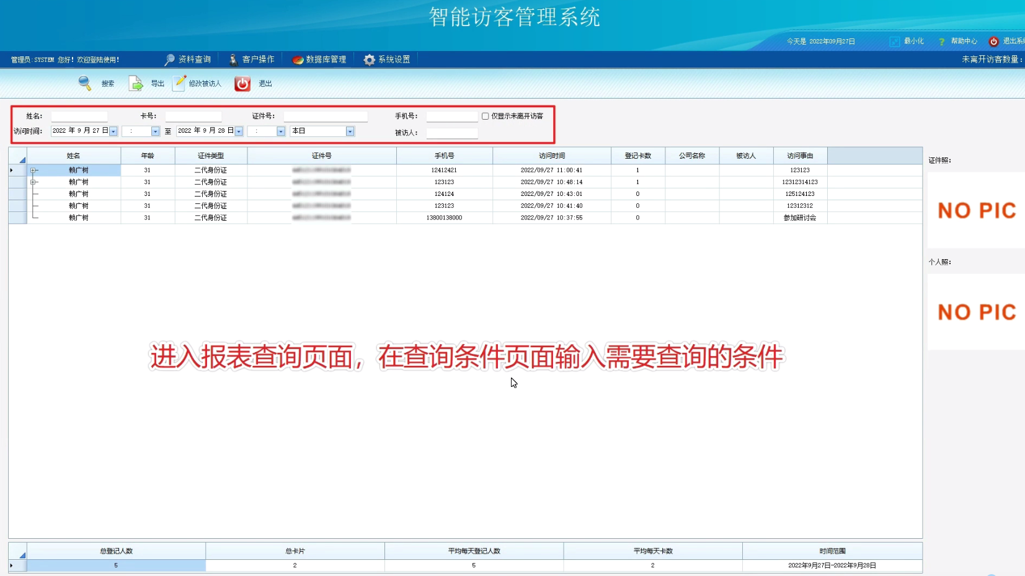Click the 被访人 input field
Image resolution: width=1025 pixels, height=576 pixels.
click(x=451, y=133)
